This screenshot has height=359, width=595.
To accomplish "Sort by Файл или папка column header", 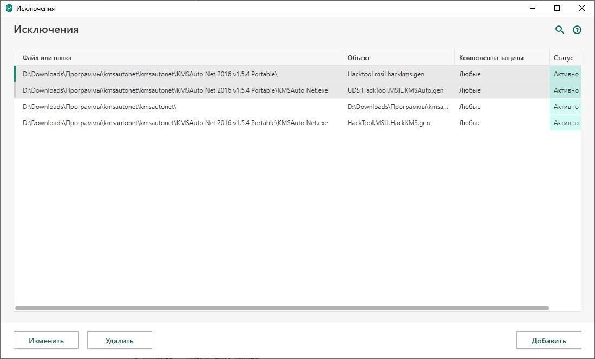I will click(178, 58).
